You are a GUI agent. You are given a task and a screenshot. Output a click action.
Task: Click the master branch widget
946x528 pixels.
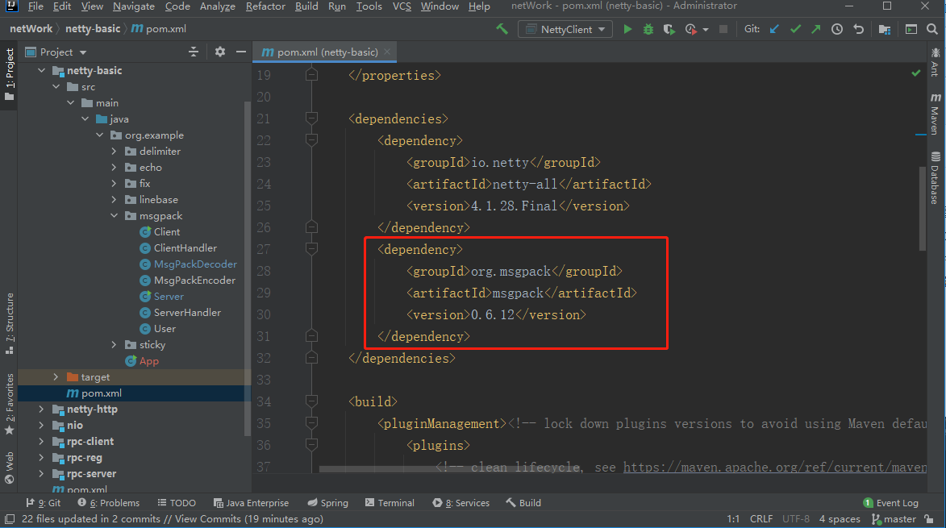coord(894,519)
